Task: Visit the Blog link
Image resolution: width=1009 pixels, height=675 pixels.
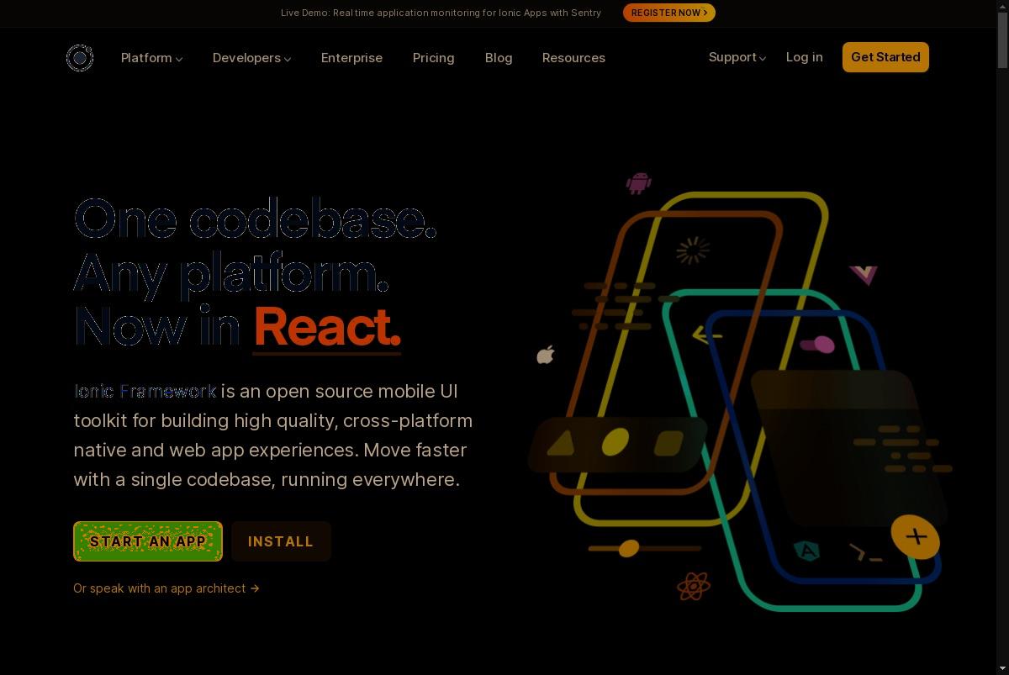Action: (499, 58)
